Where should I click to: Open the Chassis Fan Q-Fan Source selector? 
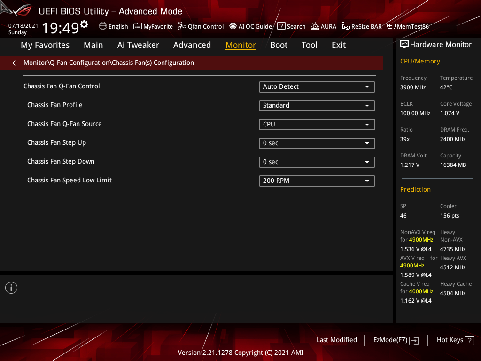pyautogui.click(x=317, y=124)
